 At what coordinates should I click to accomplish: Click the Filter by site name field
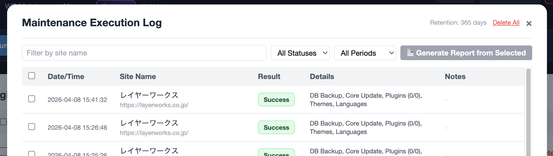tap(144, 53)
